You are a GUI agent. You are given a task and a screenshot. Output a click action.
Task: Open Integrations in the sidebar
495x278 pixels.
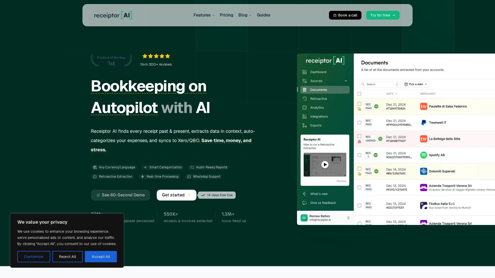[x=319, y=116]
